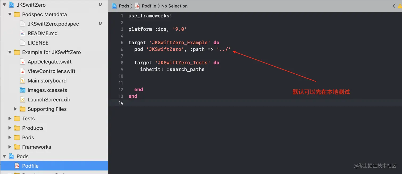Screen dimensions: 402x174
Task: Expand the Supporting Files folder
Action: coord(15,109)
